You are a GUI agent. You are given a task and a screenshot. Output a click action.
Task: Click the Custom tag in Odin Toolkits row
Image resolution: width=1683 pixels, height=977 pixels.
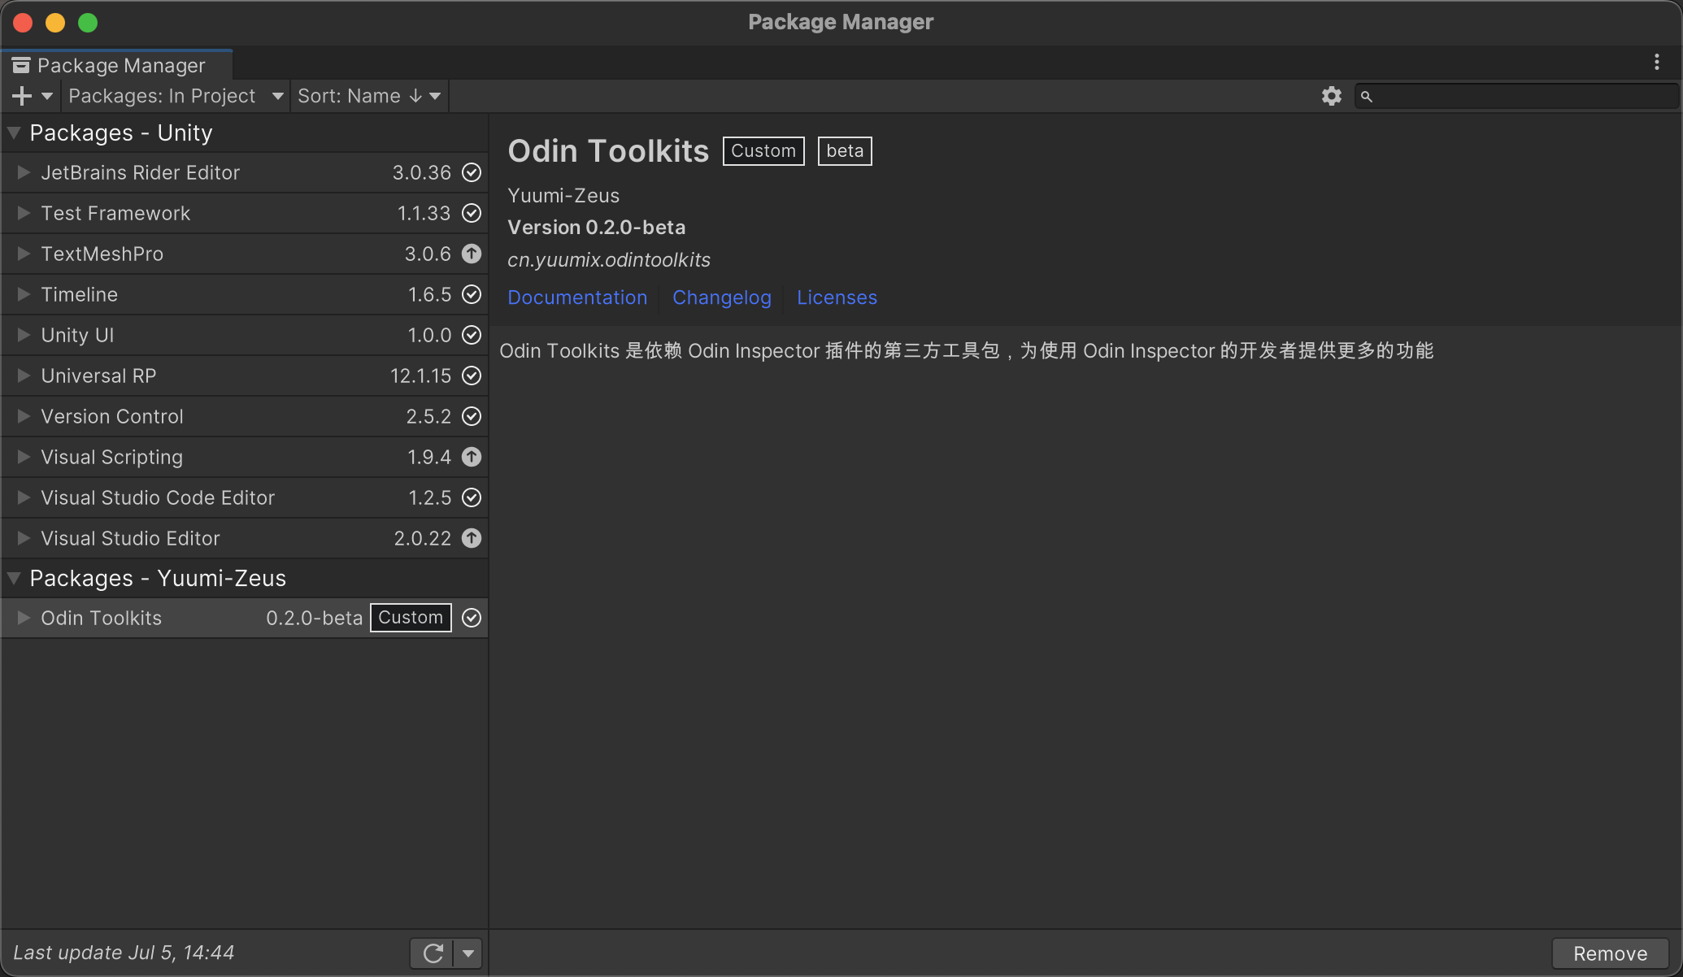pos(411,618)
